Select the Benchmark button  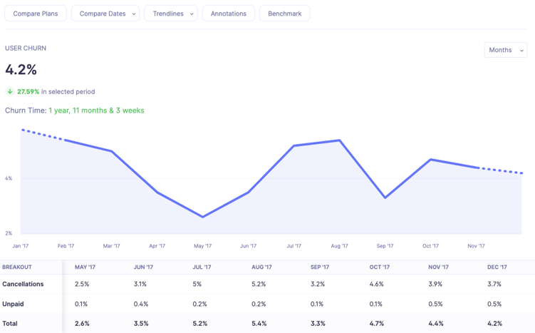tap(284, 14)
